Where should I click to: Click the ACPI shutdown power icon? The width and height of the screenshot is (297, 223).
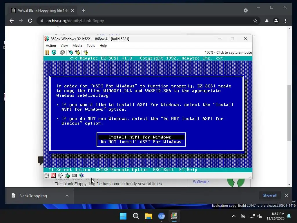point(62,52)
